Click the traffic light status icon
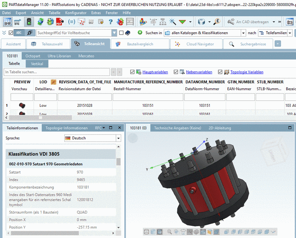The width and height of the screenshot is (296, 238). 29,22
